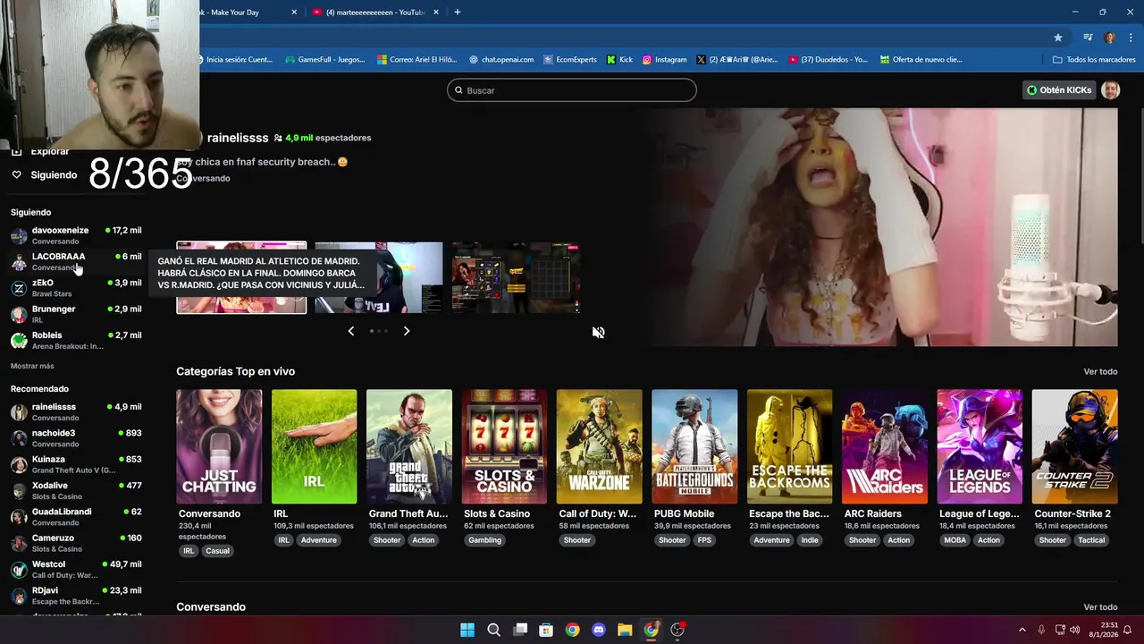Open Discord from the taskbar

coord(599,630)
